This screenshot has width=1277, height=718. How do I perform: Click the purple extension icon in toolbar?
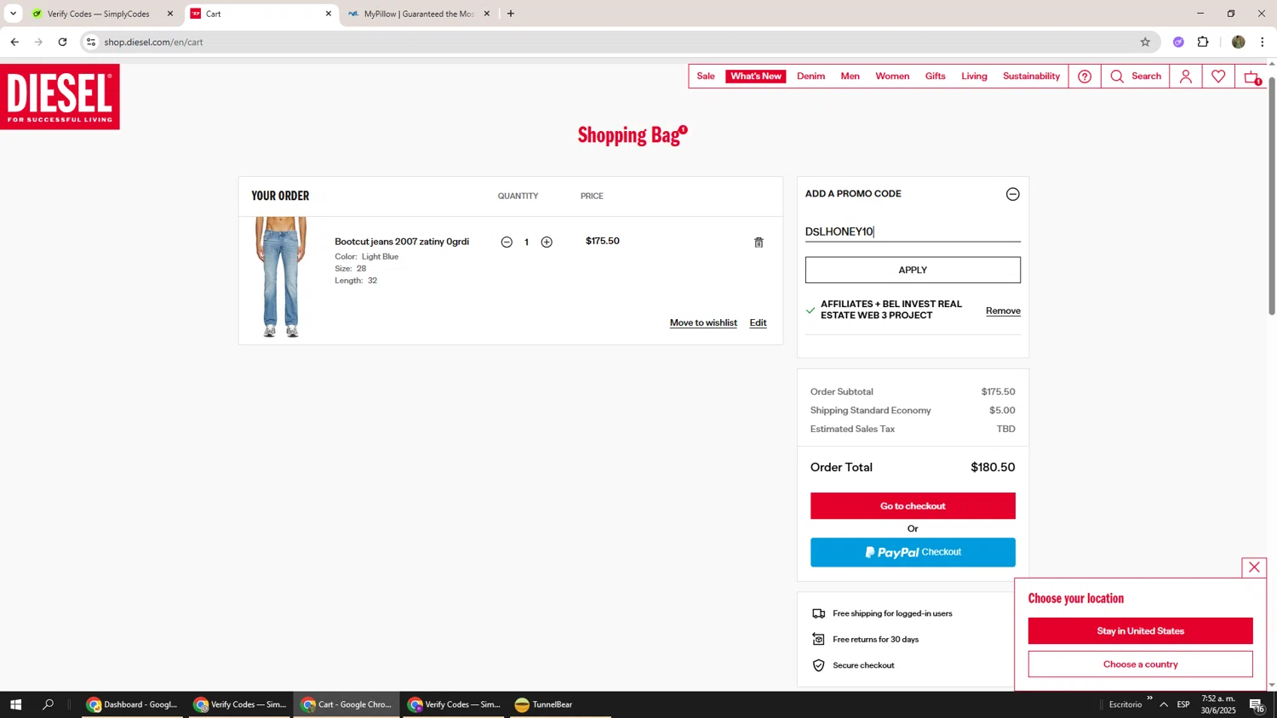(x=1178, y=42)
